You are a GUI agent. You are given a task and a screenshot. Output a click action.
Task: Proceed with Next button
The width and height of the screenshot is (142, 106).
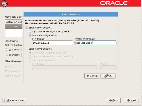(x=131, y=100)
